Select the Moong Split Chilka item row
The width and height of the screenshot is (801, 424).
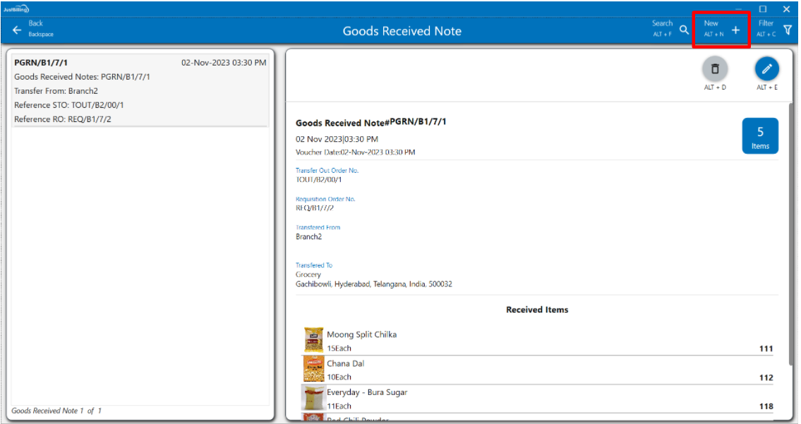coord(536,341)
